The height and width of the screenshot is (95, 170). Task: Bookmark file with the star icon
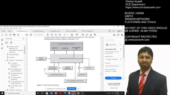(x=6, y=35)
